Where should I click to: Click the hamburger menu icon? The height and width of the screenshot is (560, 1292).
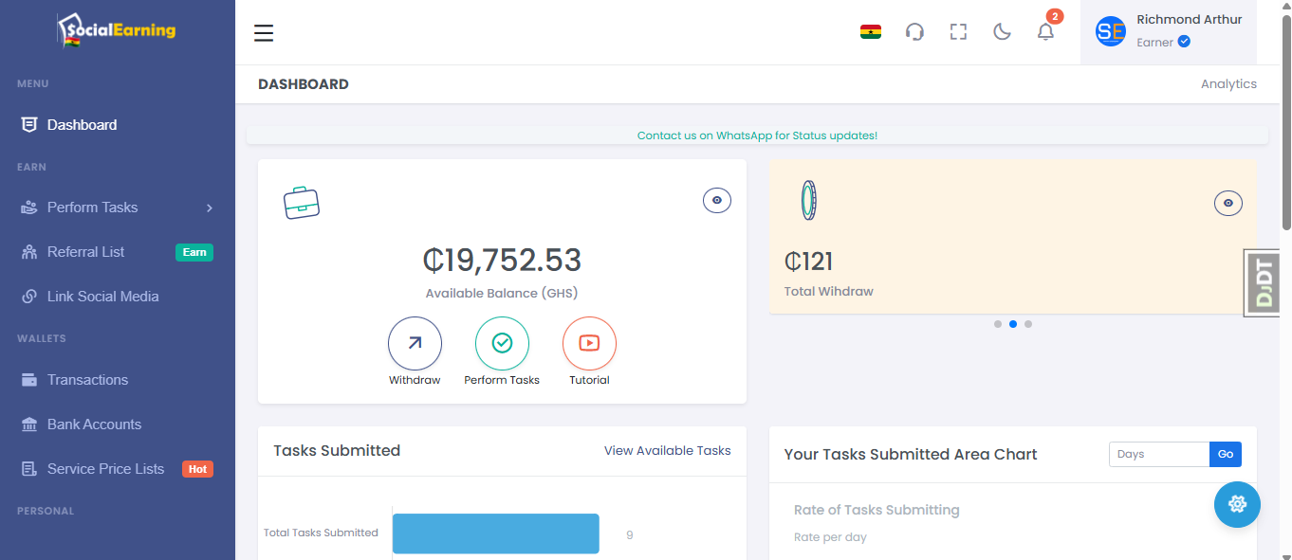[x=264, y=33]
